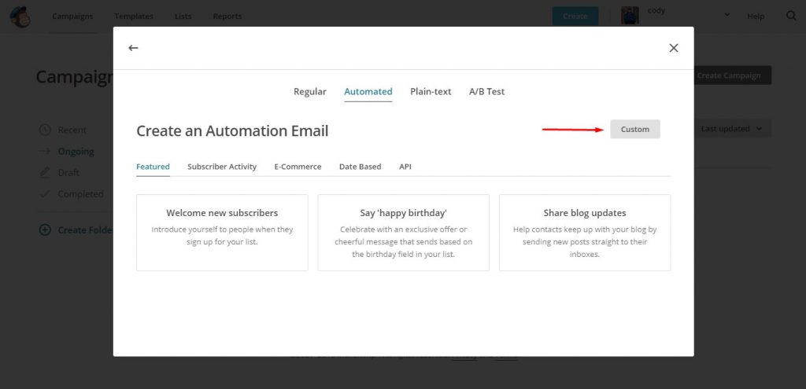Click the Mailchimp Freddie logo icon
The width and height of the screenshot is (806, 389).
pyautogui.click(x=20, y=17)
